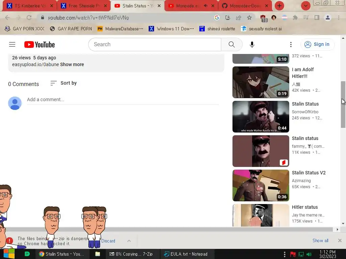
Task: Click the Add a comment field
Action: [x=123, y=99]
